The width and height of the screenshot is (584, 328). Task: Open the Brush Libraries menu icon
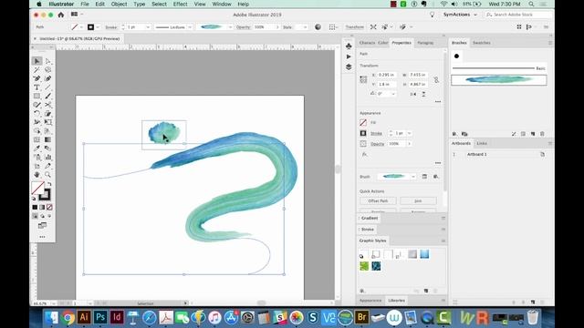454,134
